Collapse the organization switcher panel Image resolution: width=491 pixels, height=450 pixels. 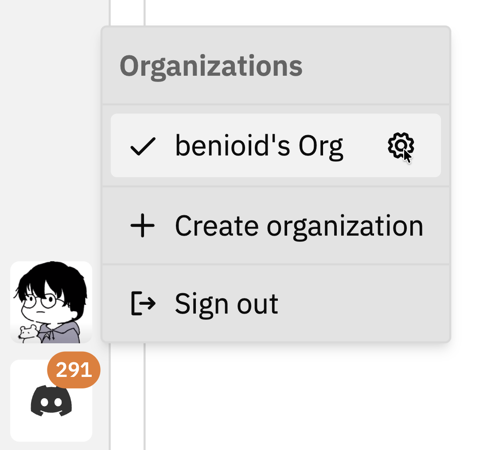212,66
